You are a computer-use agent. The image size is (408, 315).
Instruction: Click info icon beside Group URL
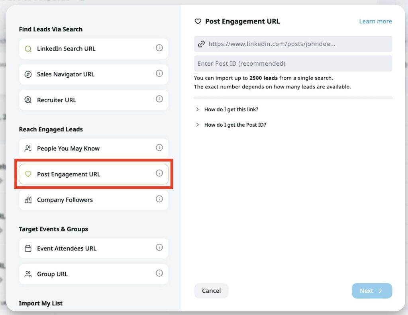pyautogui.click(x=159, y=273)
